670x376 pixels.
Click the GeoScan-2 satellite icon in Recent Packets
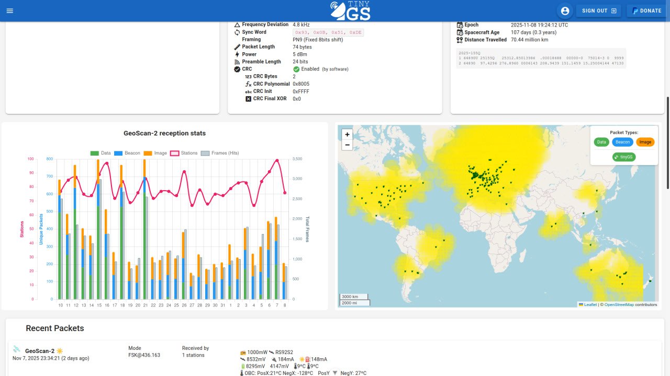[x=17, y=349]
